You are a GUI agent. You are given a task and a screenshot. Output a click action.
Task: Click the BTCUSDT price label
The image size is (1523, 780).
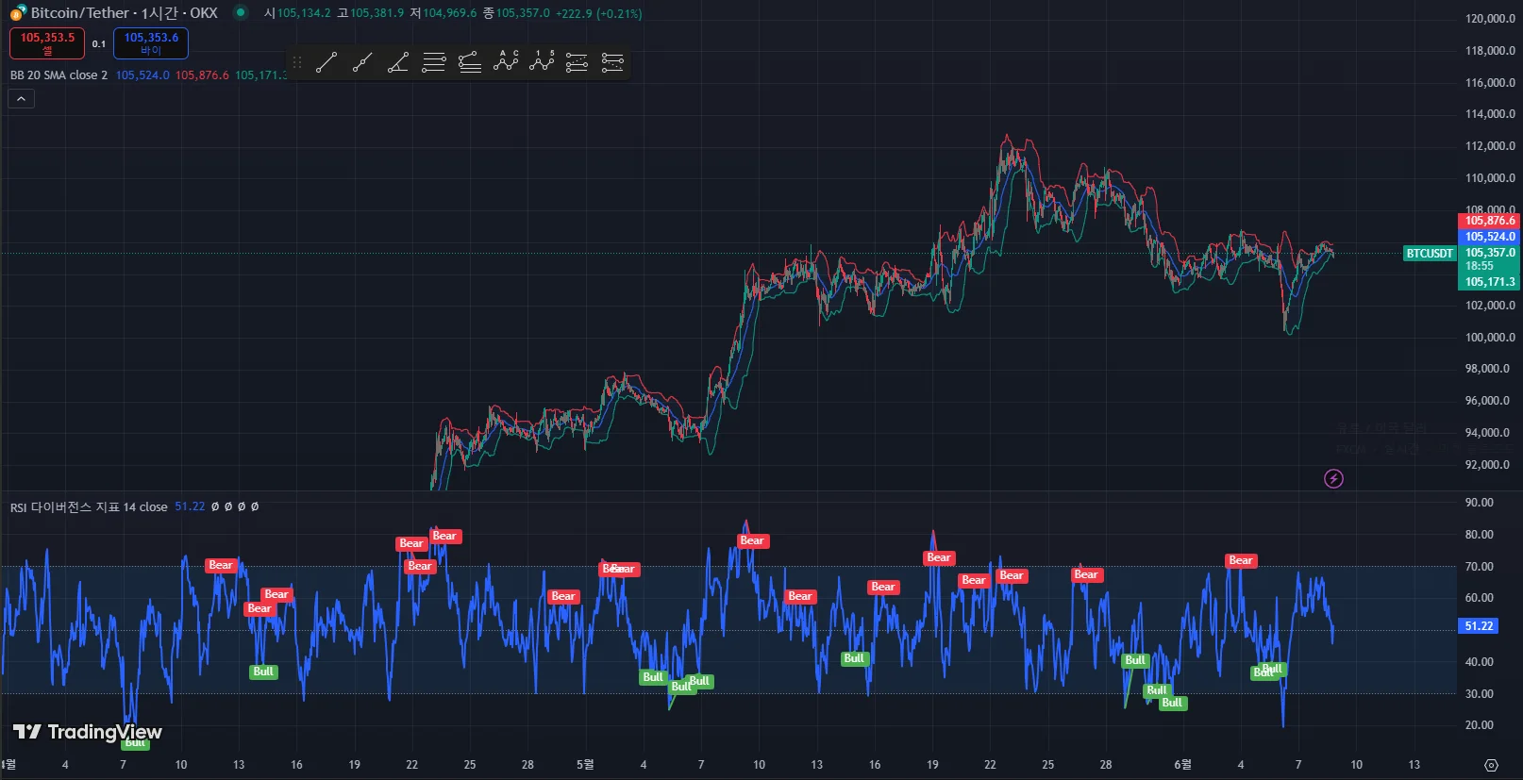click(x=1430, y=254)
